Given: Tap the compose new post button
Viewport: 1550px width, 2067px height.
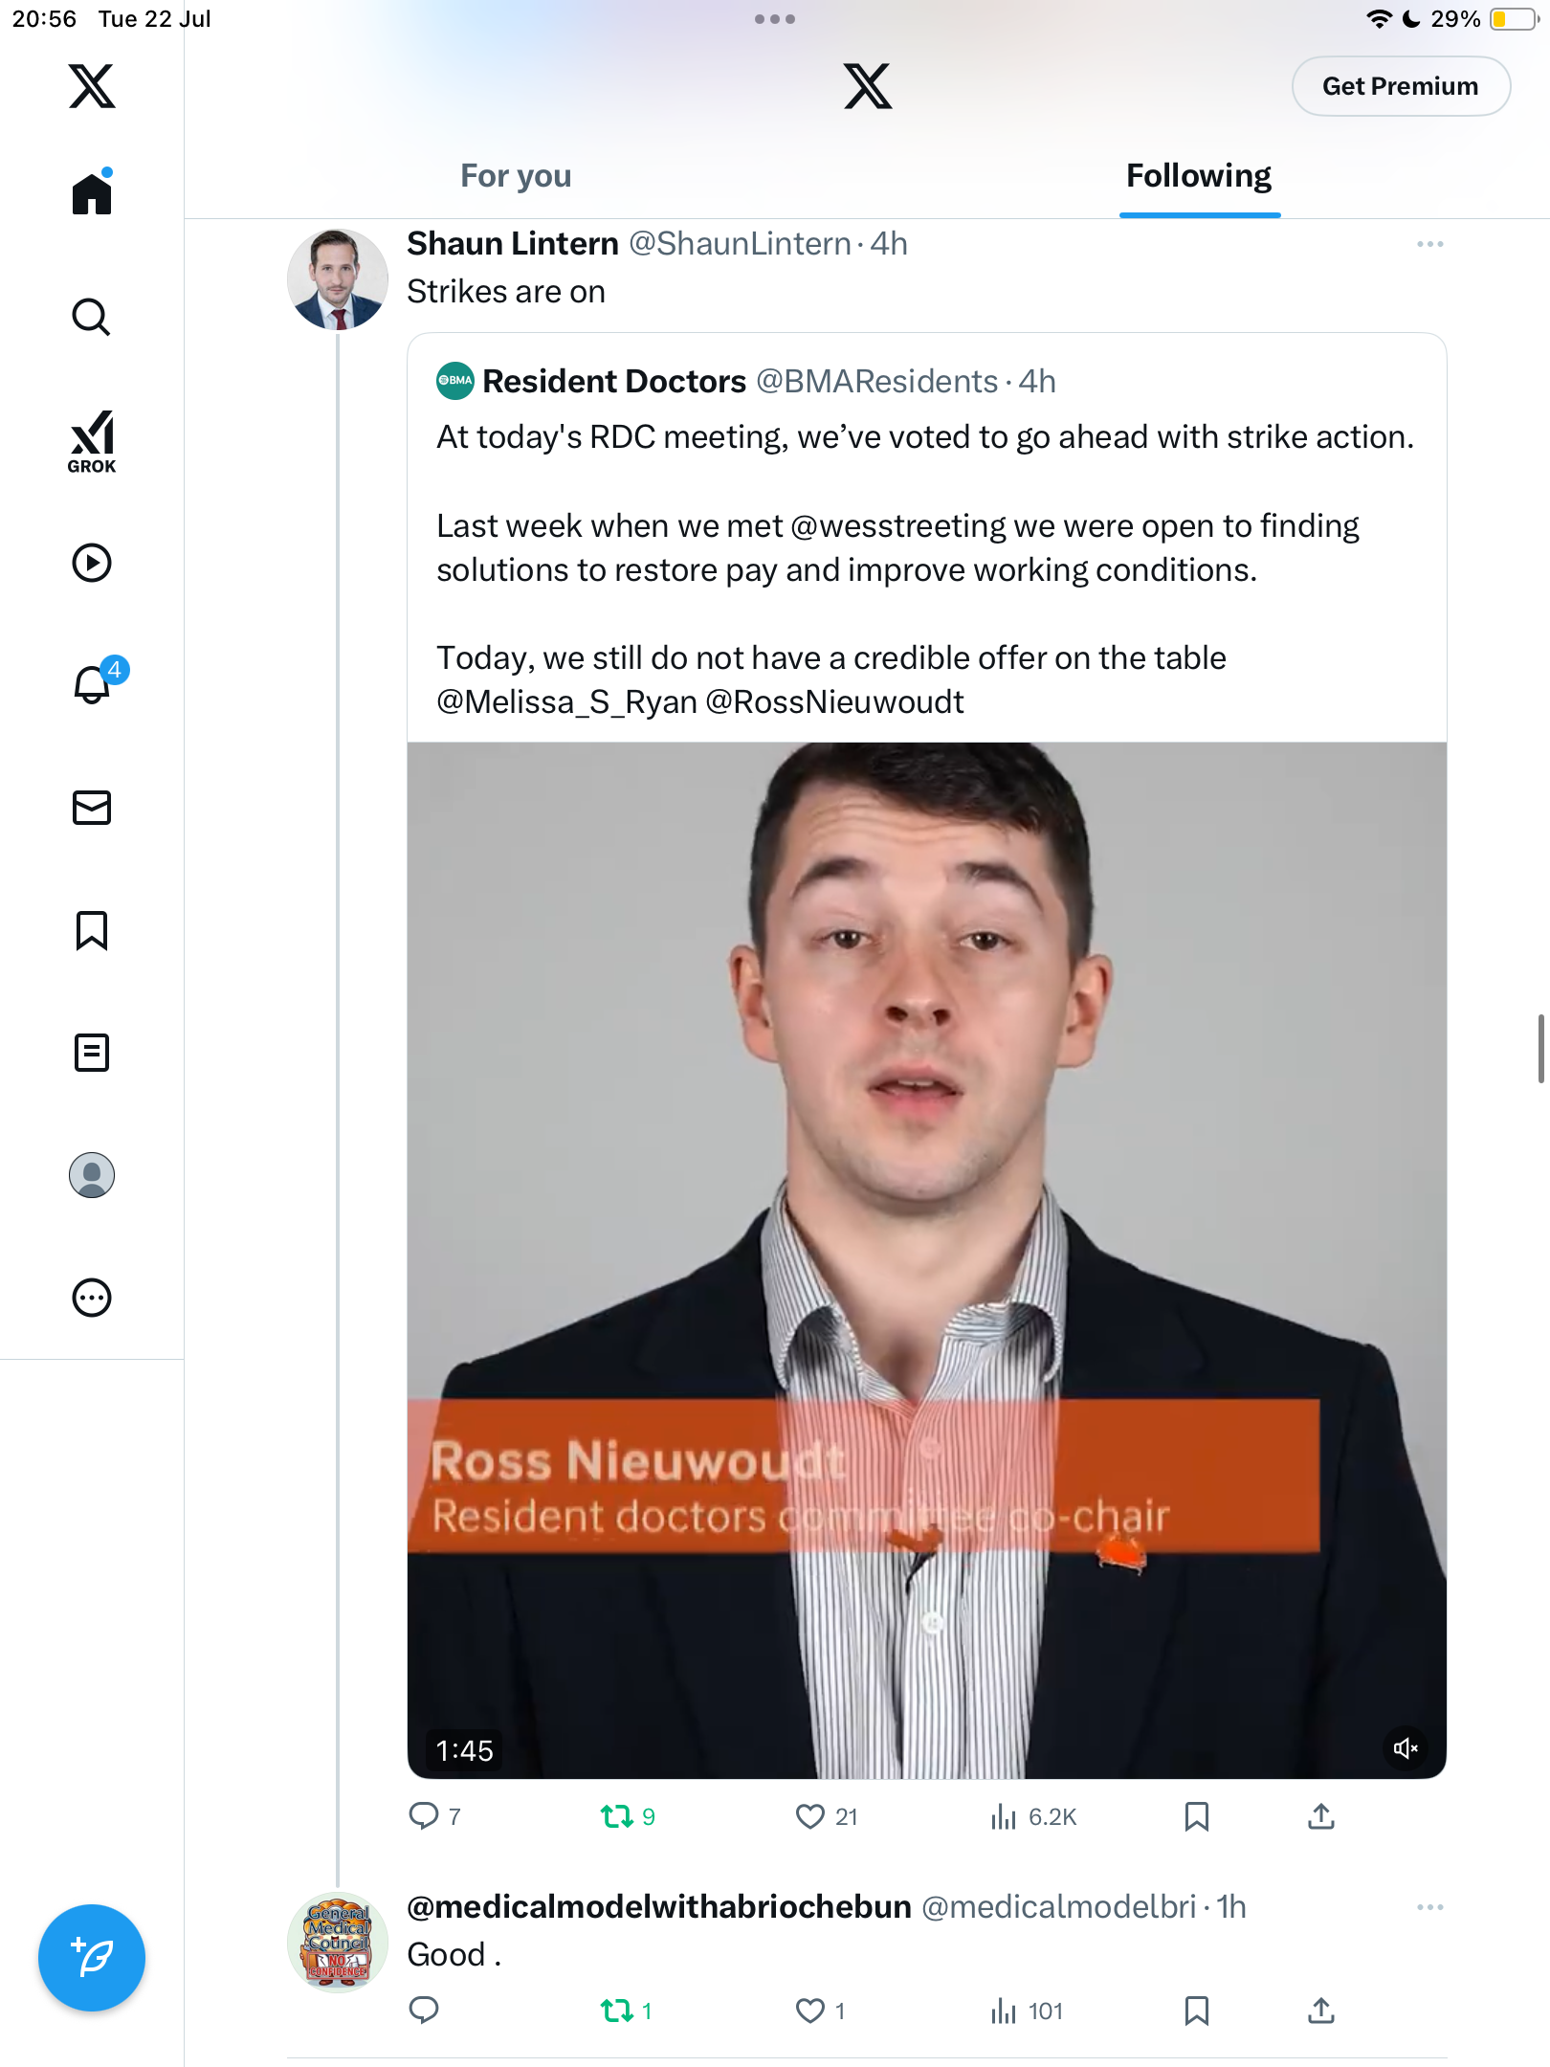Looking at the screenshot, I should (92, 1958).
